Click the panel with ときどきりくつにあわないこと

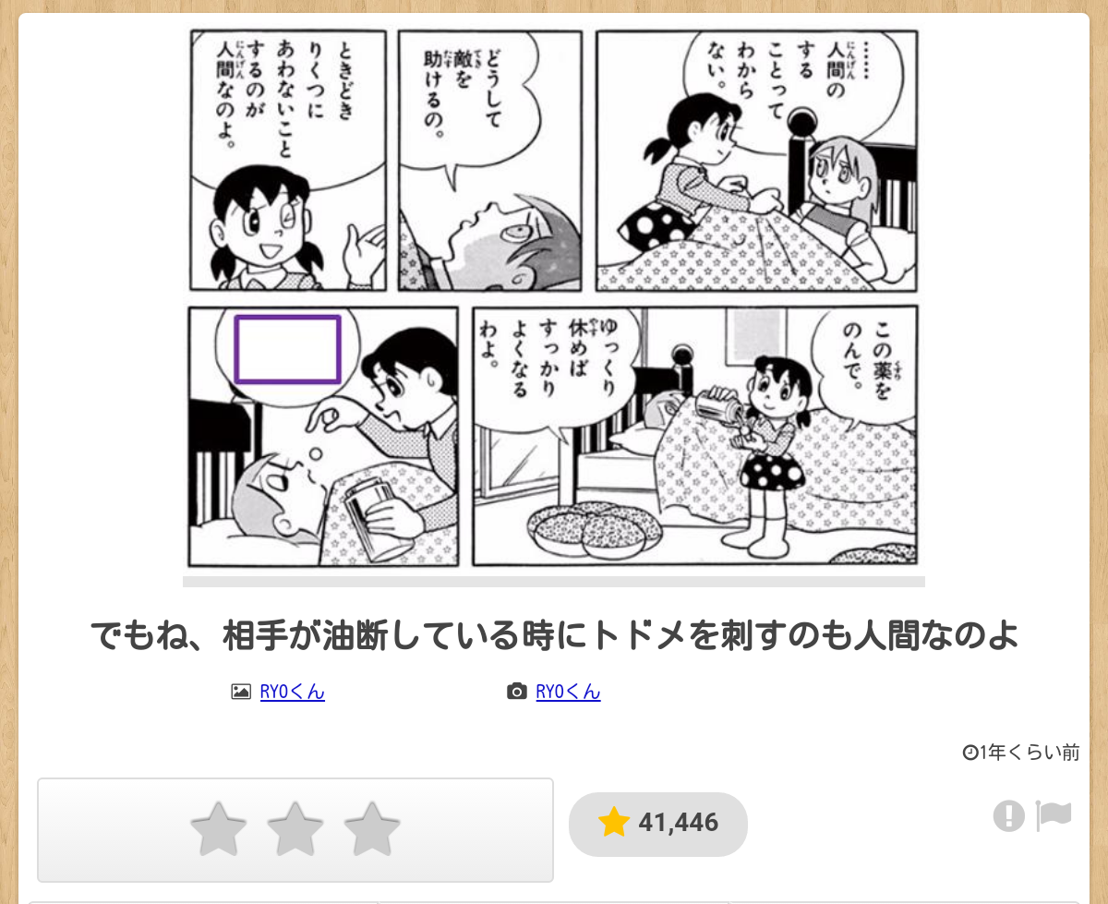(x=289, y=161)
